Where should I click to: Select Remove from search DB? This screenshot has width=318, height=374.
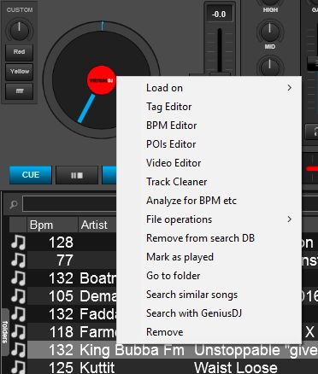point(209,238)
